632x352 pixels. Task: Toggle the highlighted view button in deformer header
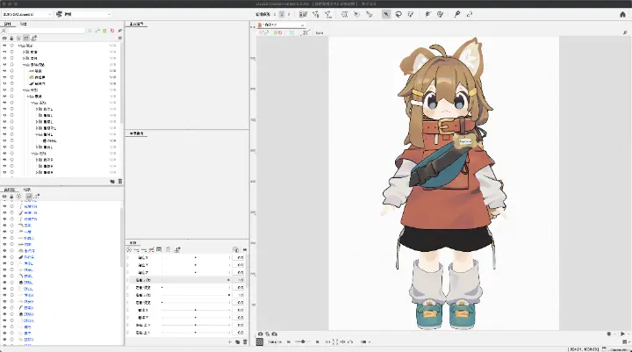pos(29,197)
